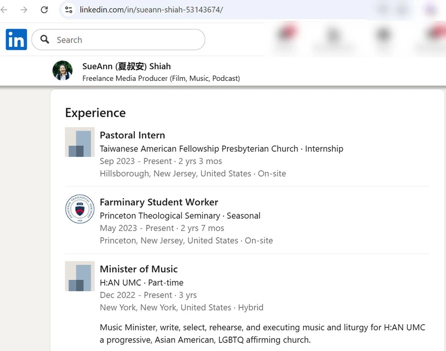The height and width of the screenshot is (351, 446).
Task: Focus the LinkedIn Search field
Action: pyautogui.click(x=118, y=40)
